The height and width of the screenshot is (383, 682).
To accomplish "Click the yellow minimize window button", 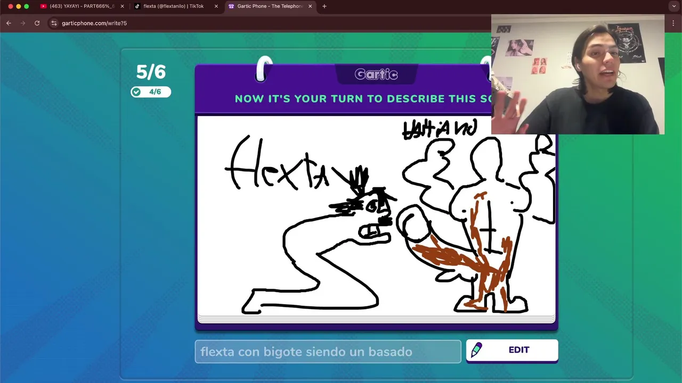I will click(x=18, y=6).
